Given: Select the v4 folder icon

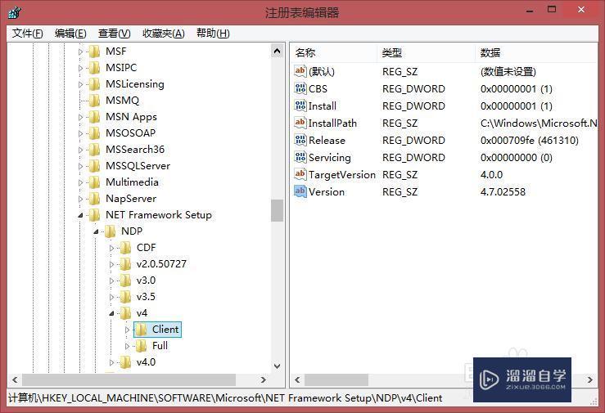Looking at the screenshot, I should tap(125, 313).
